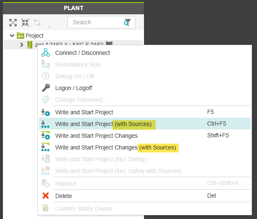This screenshot has height=219, width=257.
Task: Click the search filter icon
Action: tap(127, 23)
